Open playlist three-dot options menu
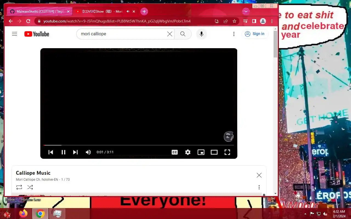 [259, 187]
